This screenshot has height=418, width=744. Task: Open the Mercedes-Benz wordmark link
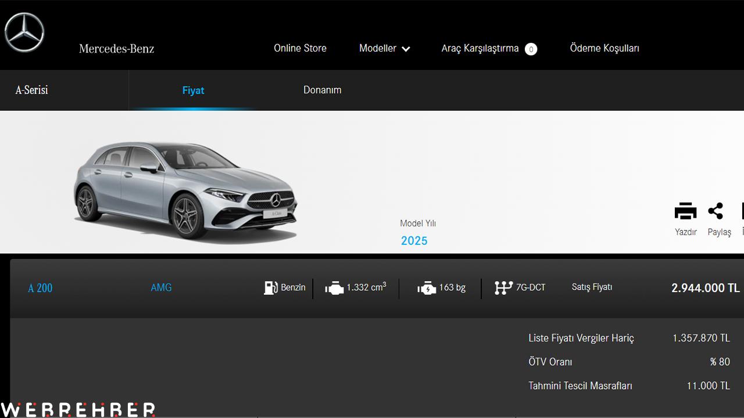coord(117,49)
